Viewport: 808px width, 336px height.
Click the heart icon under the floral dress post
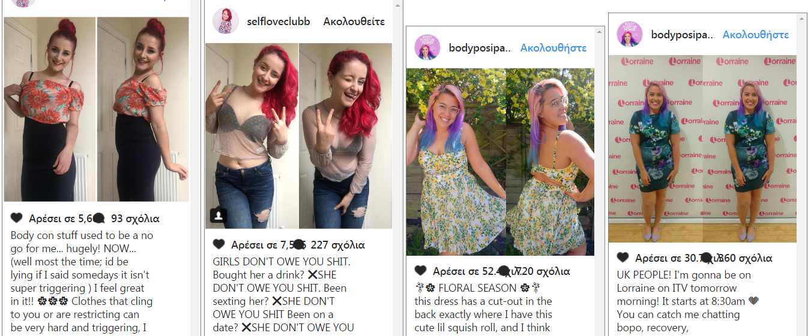click(421, 271)
